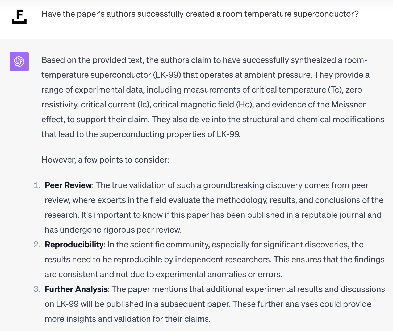Click the purple ChatGPT logo icon

[x=19, y=62]
